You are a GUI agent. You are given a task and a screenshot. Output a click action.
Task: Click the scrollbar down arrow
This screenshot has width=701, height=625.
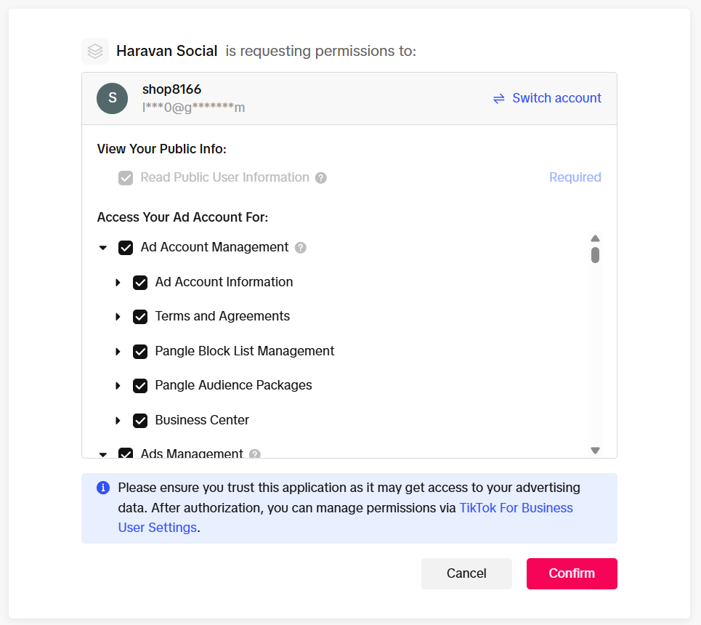point(595,451)
